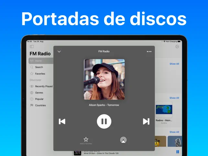Click the topmost Show All link

pos(174,64)
